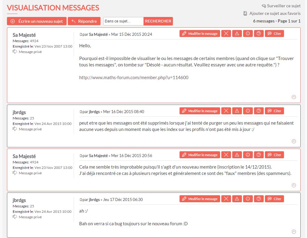Click Citer on jbrdgs's 08:40 post

point(274,111)
